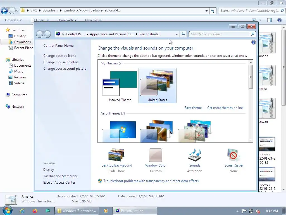Click the Windows Start button
Image resolution: width=286 pixels, height=215 pixels.
click(7, 211)
